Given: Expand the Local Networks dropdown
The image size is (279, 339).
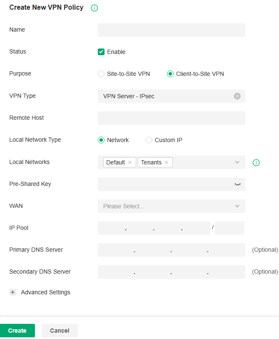Looking at the screenshot, I should point(237,162).
